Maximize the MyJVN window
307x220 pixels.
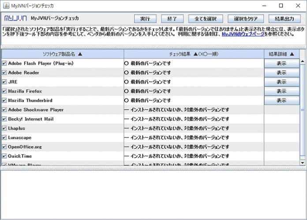(x=281, y=6)
